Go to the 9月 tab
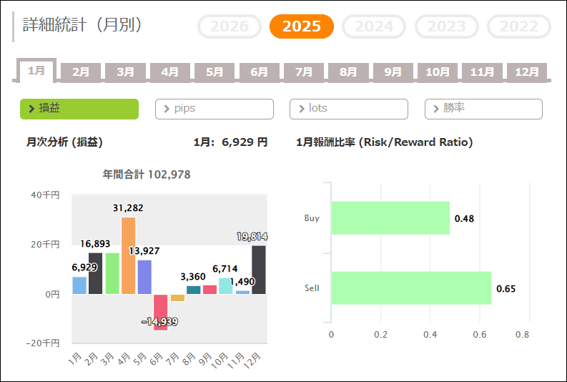567x382 pixels. pyautogui.click(x=393, y=72)
